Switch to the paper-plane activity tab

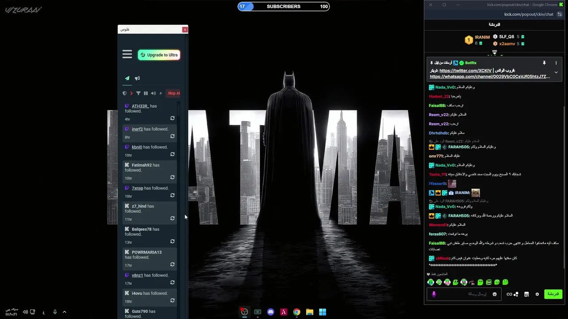point(127,78)
